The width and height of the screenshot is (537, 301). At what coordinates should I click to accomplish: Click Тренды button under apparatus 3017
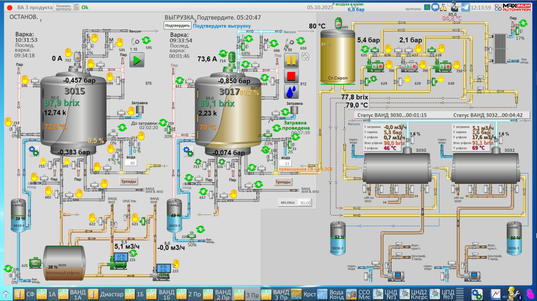point(283,182)
